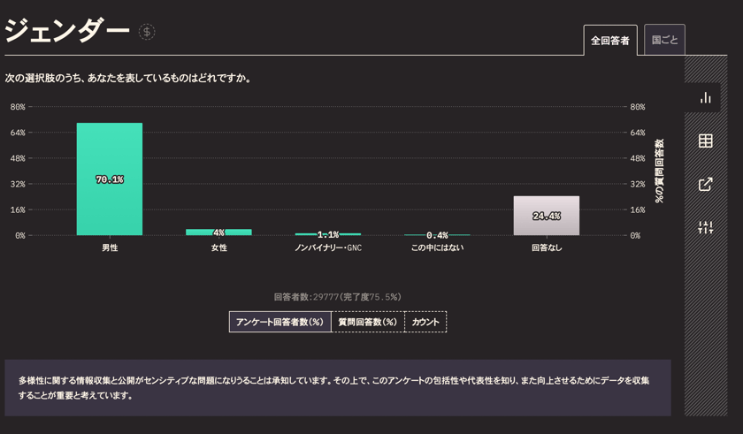Click the %の質問回答数 axis title
743x434 pixels.
click(x=659, y=171)
